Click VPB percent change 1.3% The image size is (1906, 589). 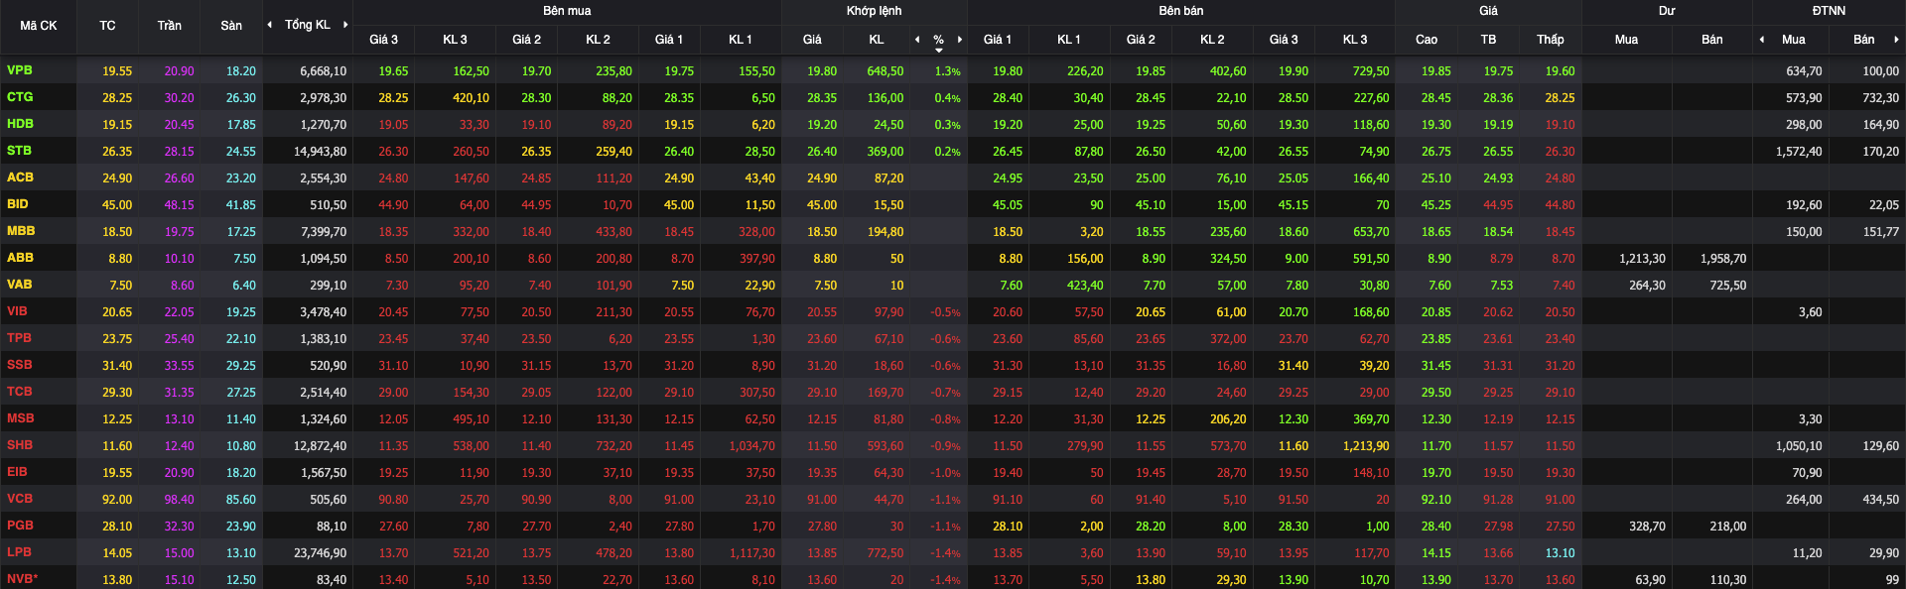[x=947, y=71]
